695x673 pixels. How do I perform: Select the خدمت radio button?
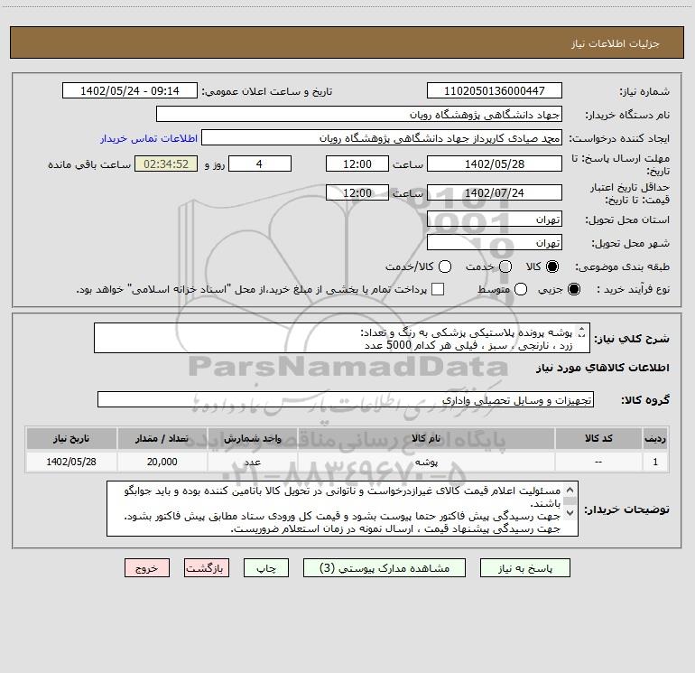point(505,266)
